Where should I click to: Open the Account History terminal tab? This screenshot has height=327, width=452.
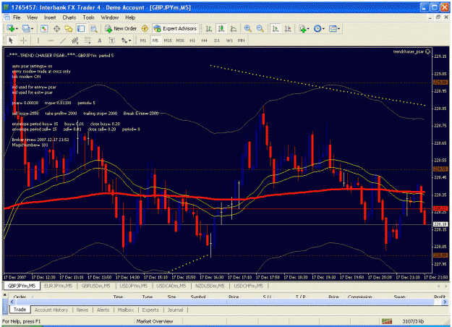coord(51,310)
